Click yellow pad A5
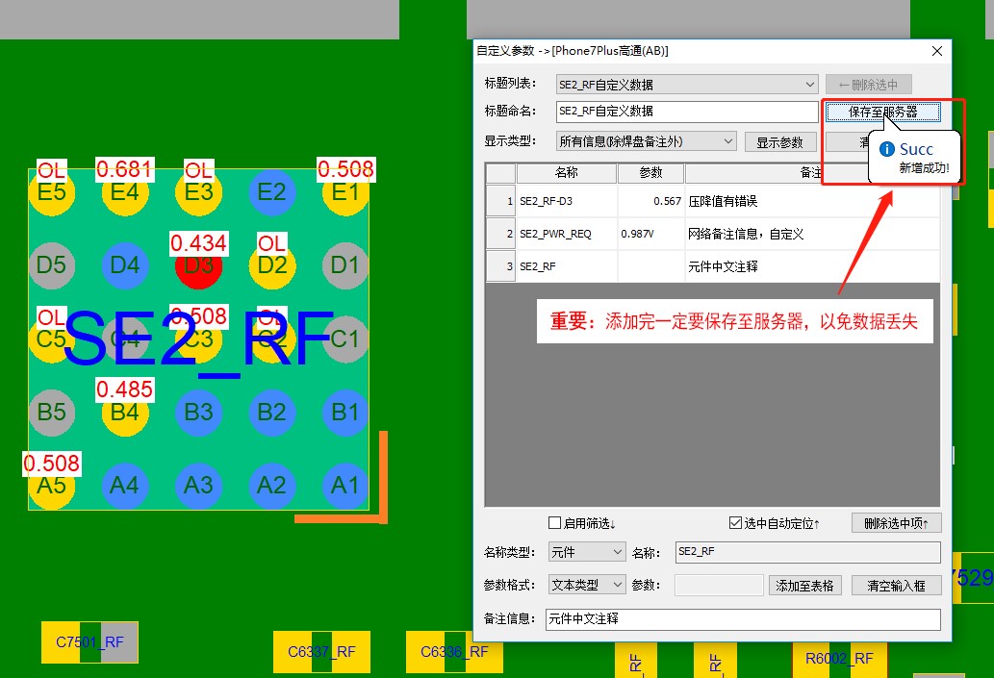994x678 pixels. click(x=51, y=486)
